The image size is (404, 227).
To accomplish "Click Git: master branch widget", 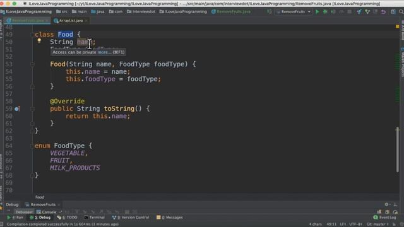I will 377,224.
